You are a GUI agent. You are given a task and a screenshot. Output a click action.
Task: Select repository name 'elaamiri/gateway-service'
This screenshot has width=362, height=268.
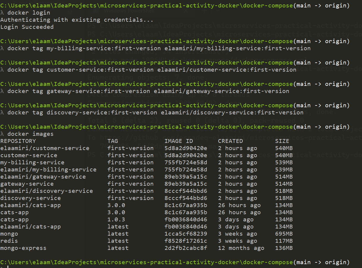click(x=43, y=177)
